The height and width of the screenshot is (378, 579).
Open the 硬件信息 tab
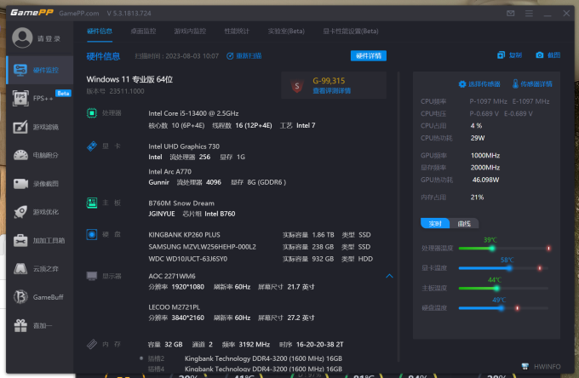coord(100,31)
